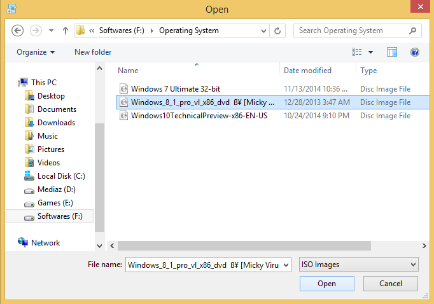The image size is (434, 304).
Task: Open the Videos folder
Action: (43, 163)
